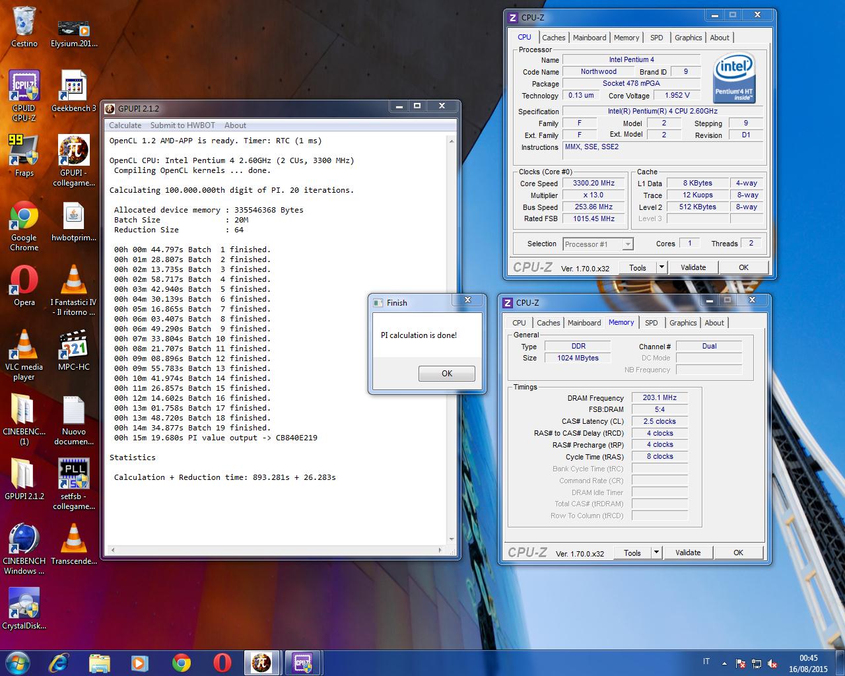Open Graphics tab in upper CPU-Z window

coord(688,38)
